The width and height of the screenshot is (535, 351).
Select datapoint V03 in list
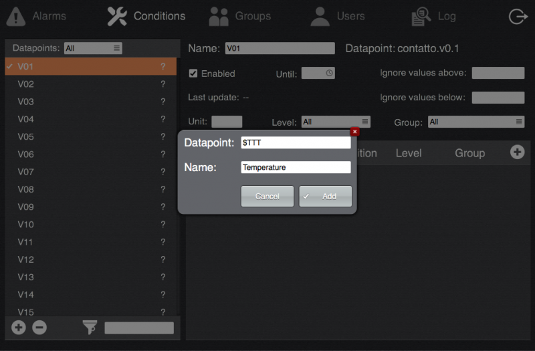[91, 102]
